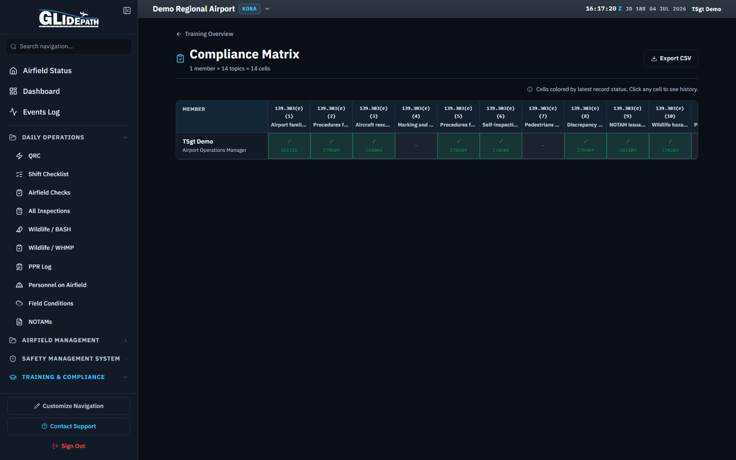Image resolution: width=736 pixels, height=460 pixels.
Task: Click the search magnifier icon
Action: tap(13, 46)
